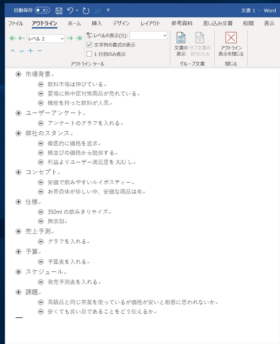Screen dimensions: 280x344
Task: Select the アウトライン ribbon tab
Action: 45,23
